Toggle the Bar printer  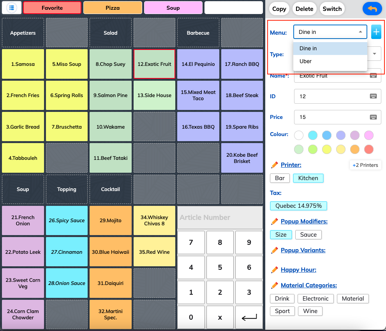(x=280, y=178)
